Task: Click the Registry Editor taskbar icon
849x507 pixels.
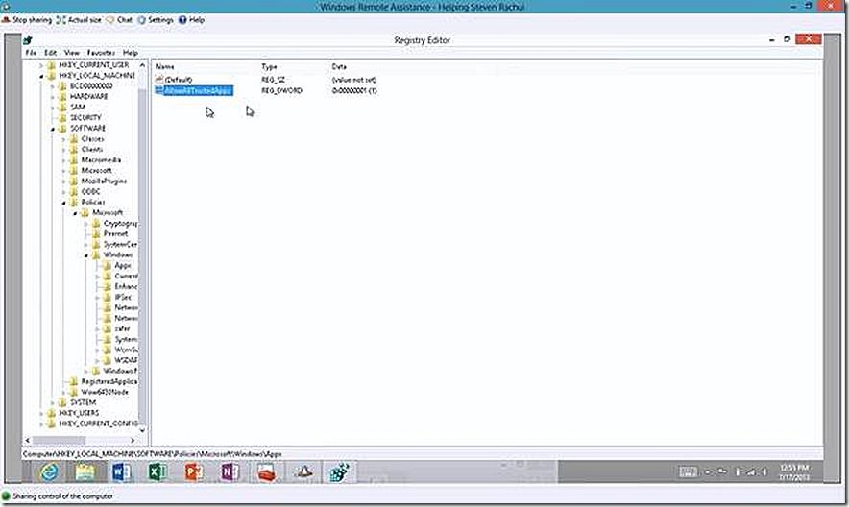Action: [x=339, y=472]
